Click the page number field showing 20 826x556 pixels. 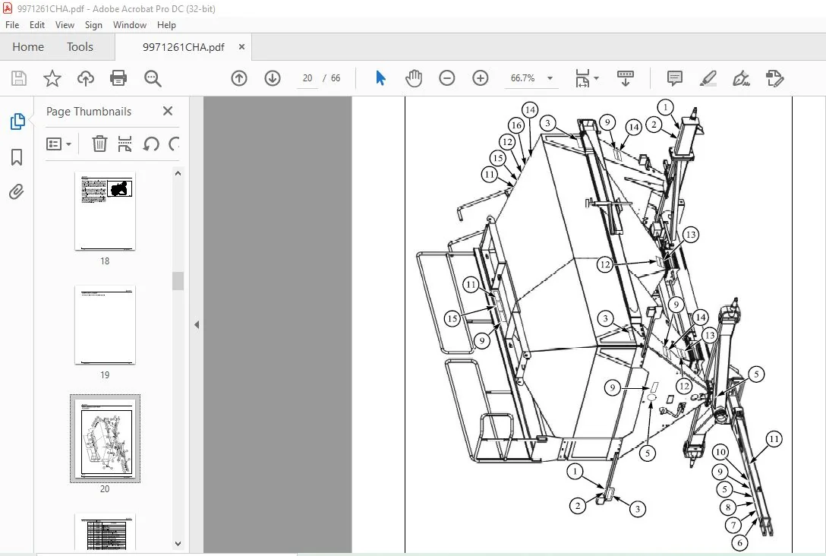tap(307, 78)
